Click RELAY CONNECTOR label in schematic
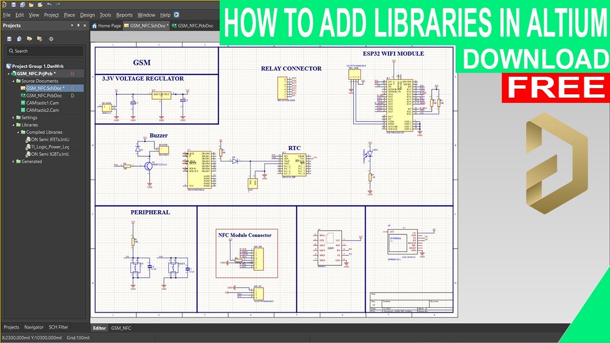 291,69
